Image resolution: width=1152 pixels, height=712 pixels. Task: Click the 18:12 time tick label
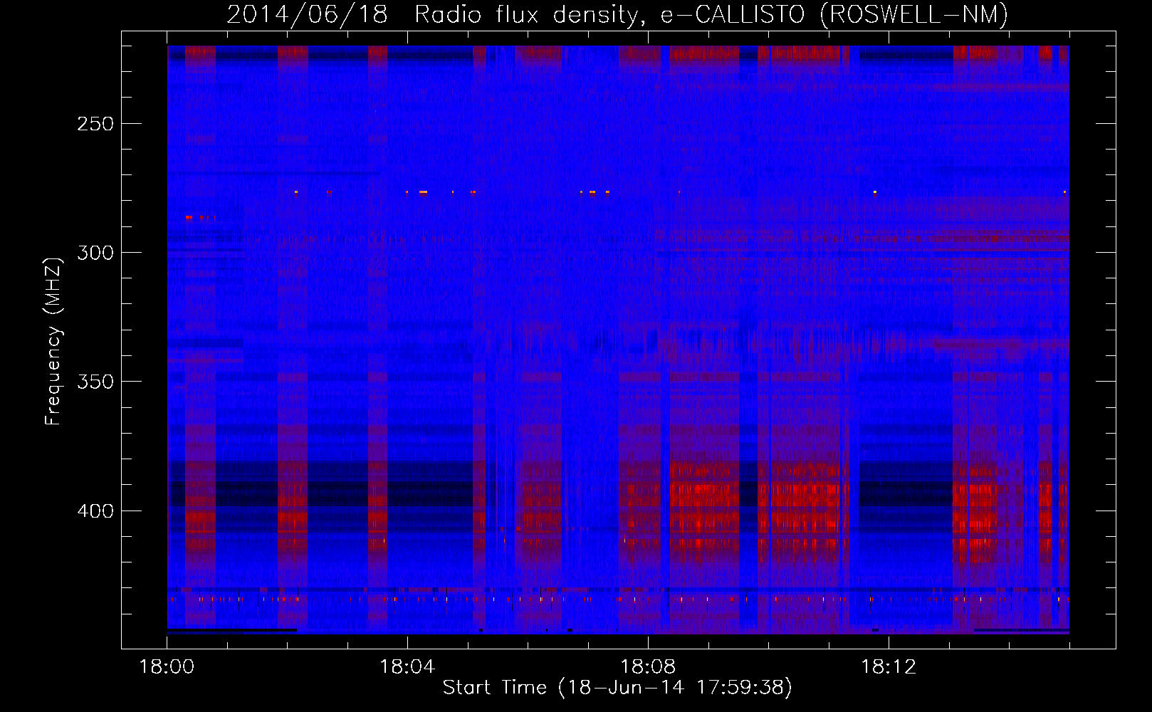889,667
